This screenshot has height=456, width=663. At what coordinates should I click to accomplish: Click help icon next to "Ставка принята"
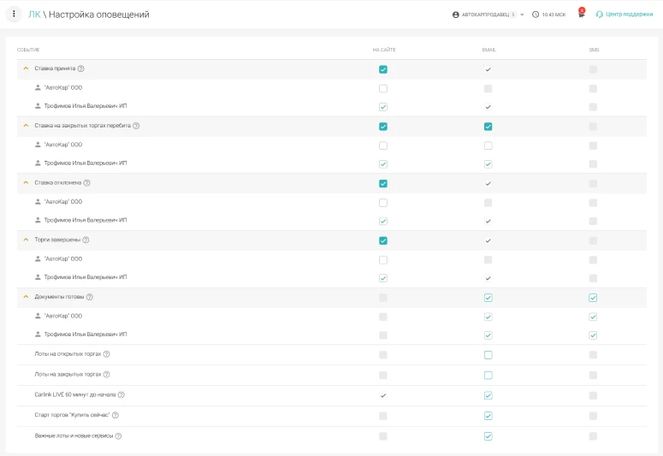[x=81, y=68]
